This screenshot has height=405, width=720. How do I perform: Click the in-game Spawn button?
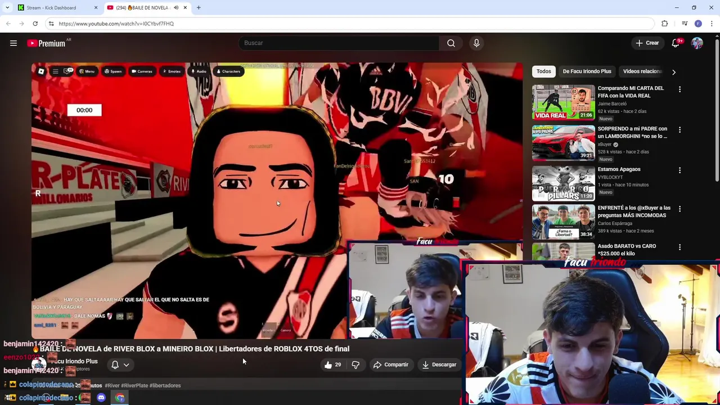[112, 71]
